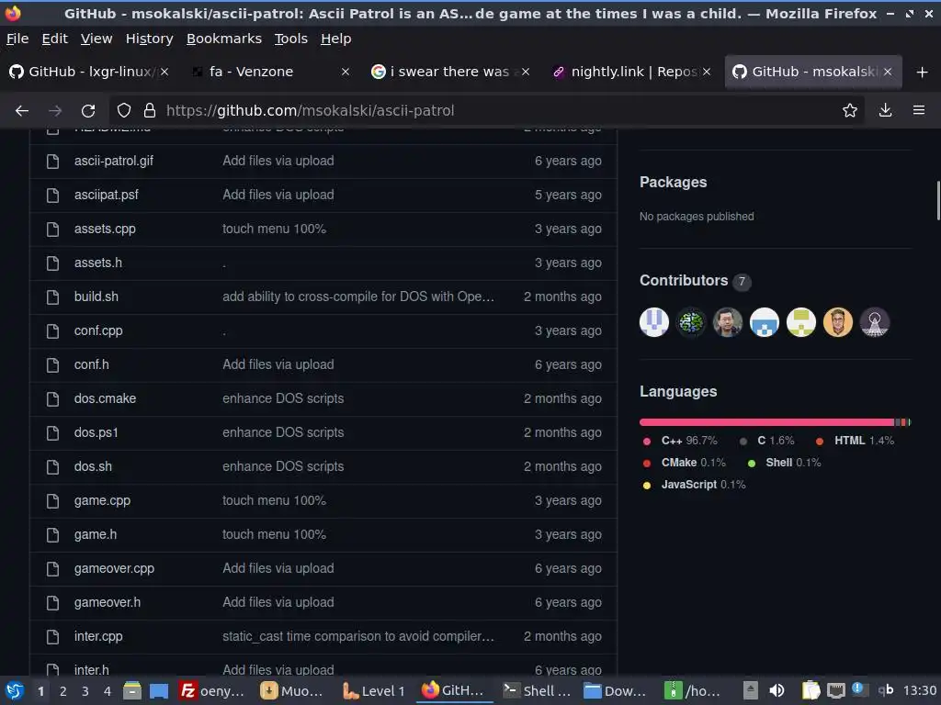941x705 pixels.
Task: Click the file icon beside dos.cmake
Action: click(x=52, y=398)
